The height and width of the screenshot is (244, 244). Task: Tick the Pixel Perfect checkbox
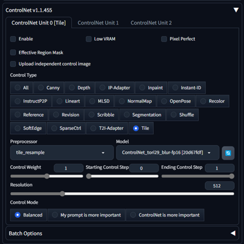pyautogui.click(x=164, y=39)
